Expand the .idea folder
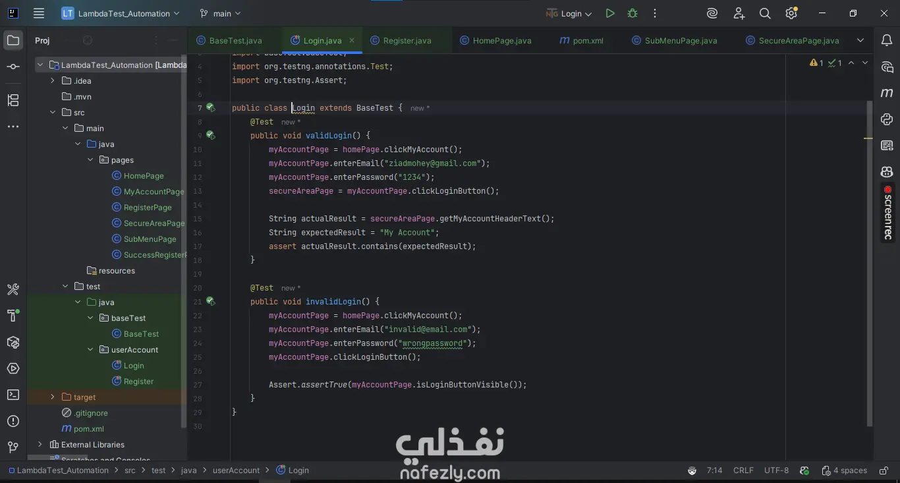Image resolution: width=900 pixels, height=483 pixels. click(x=53, y=81)
